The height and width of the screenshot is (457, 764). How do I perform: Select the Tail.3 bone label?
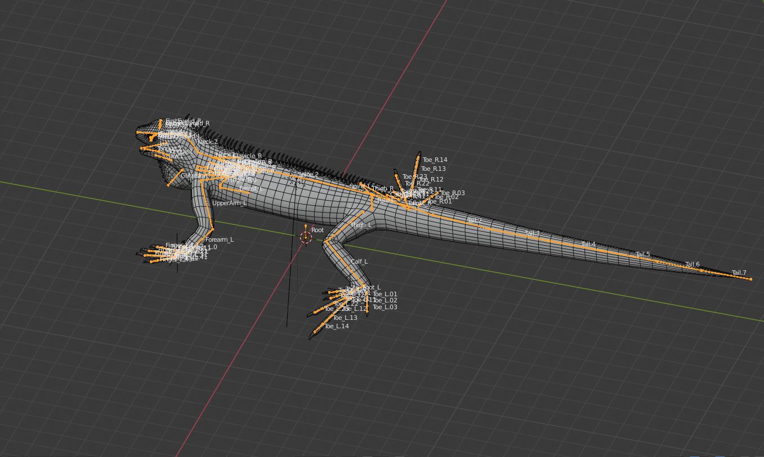coord(532,233)
